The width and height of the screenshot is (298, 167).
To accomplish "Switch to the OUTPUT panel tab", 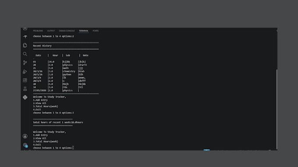I will 51,31.
